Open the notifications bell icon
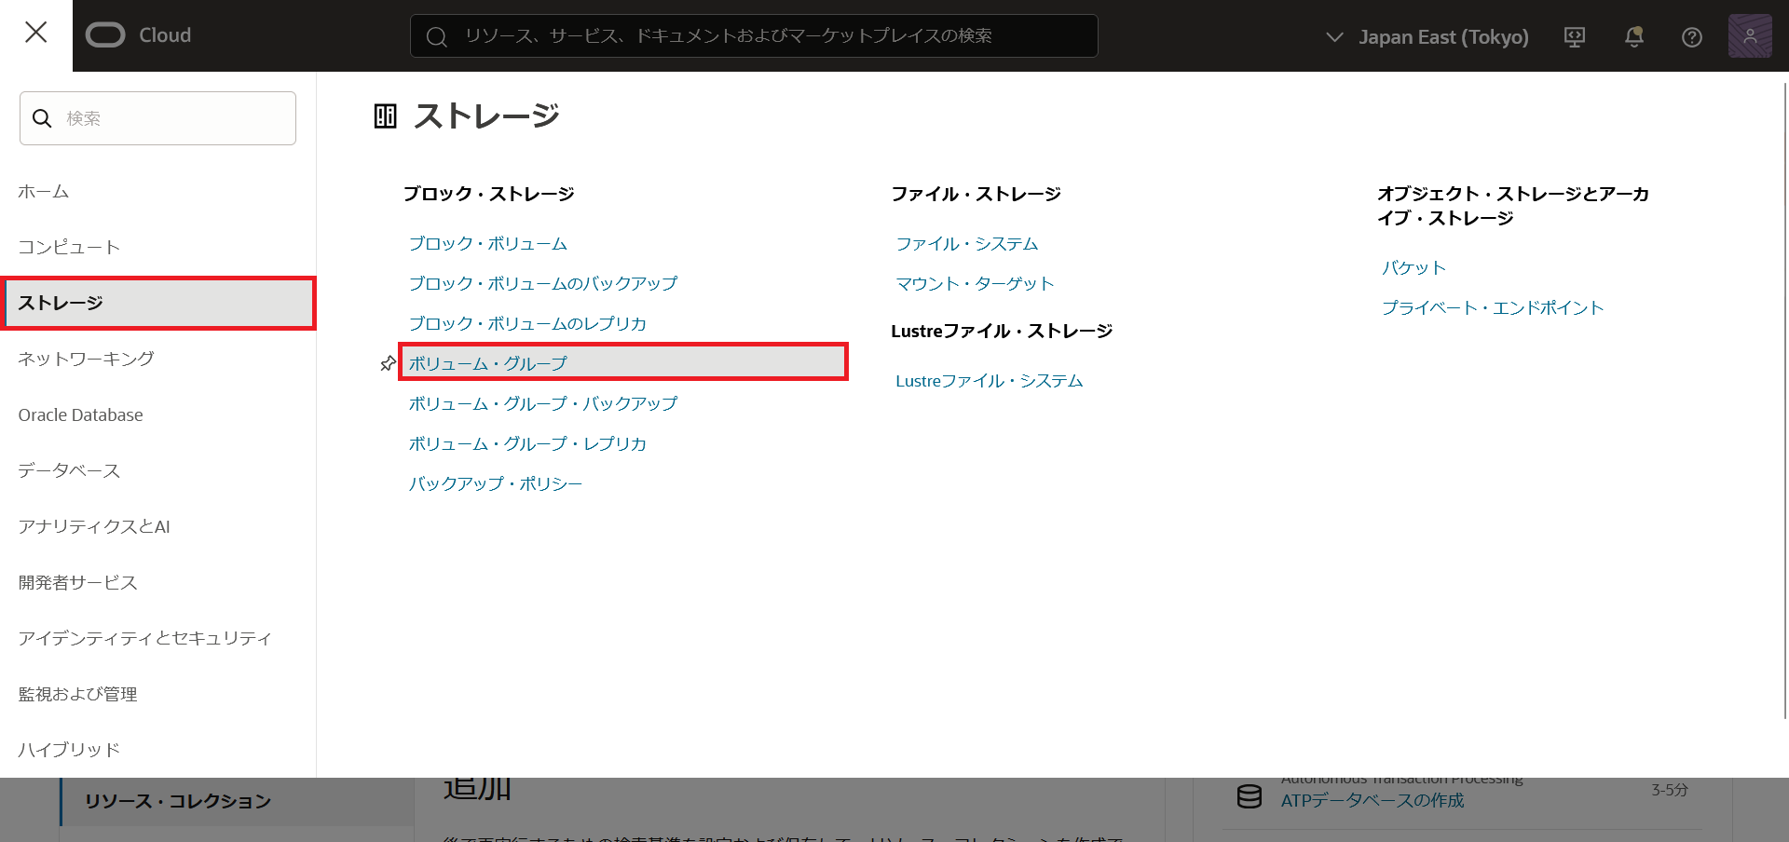1789x842 pixels. 1633,37
